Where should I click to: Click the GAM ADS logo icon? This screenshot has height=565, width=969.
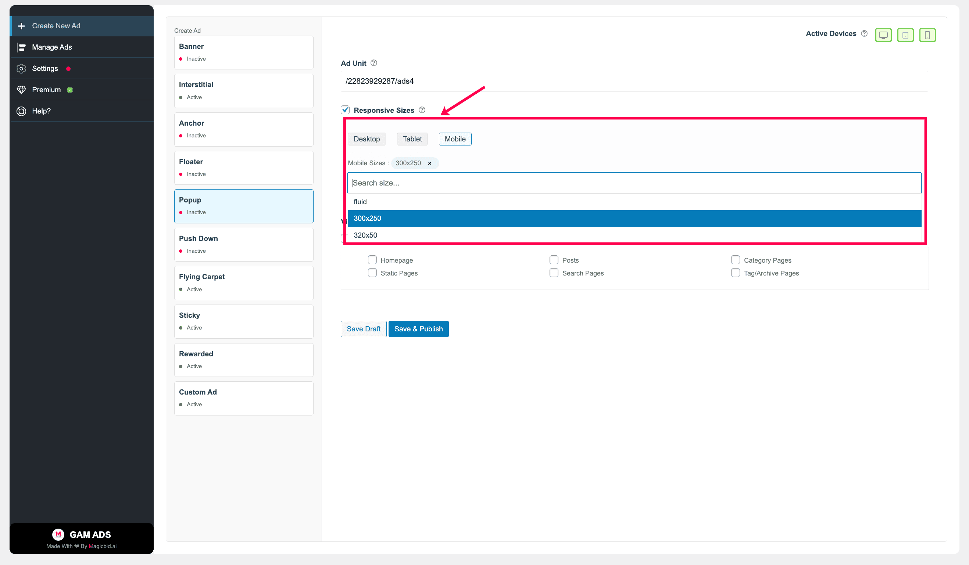[58, 534]
